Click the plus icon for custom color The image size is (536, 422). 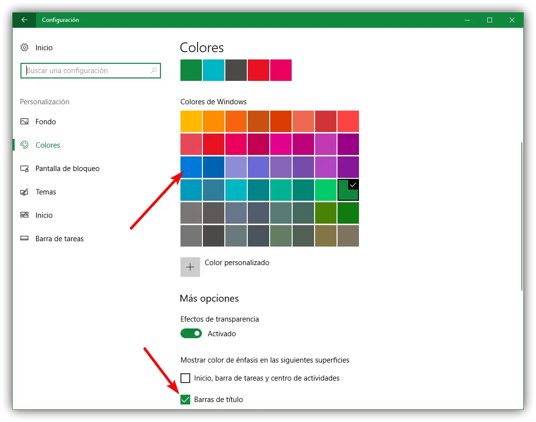[190, 267]
